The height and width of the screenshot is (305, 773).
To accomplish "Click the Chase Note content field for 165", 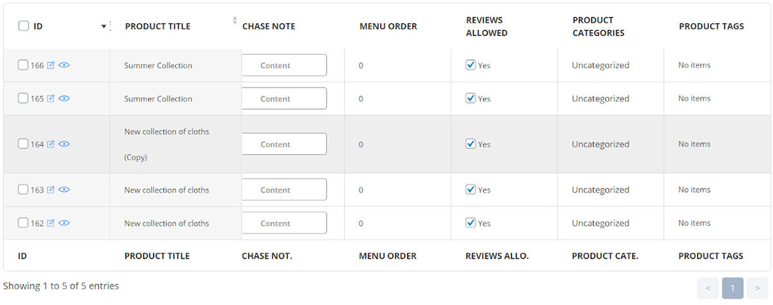I will (284, 99).
